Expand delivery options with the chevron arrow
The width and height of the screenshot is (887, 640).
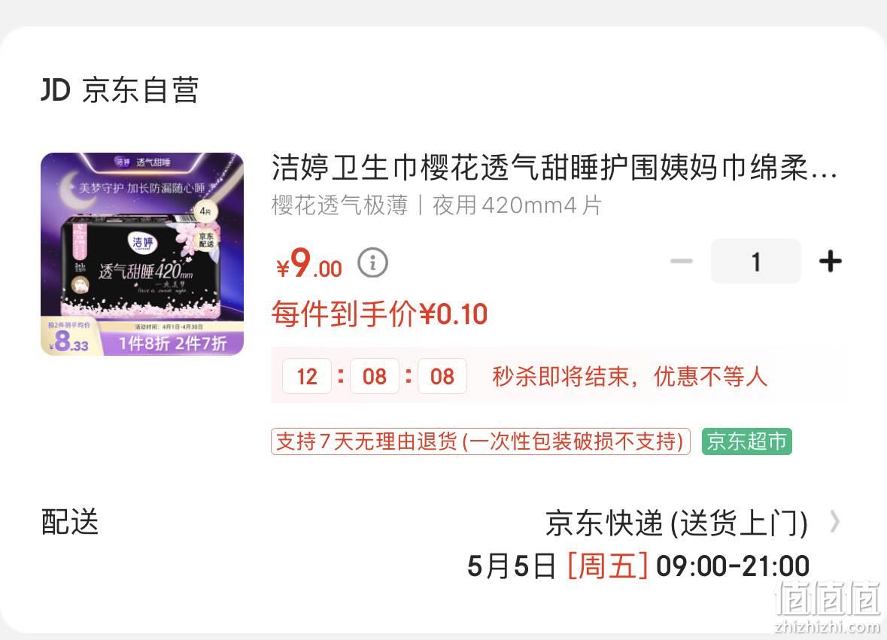click(x=834, y=522)
